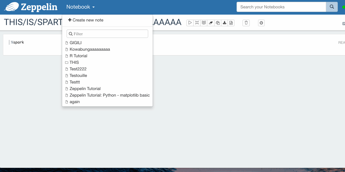Viewport: 345px width, 172px height.
Task: Export the note with the download icon
Action: pos(224,23)
